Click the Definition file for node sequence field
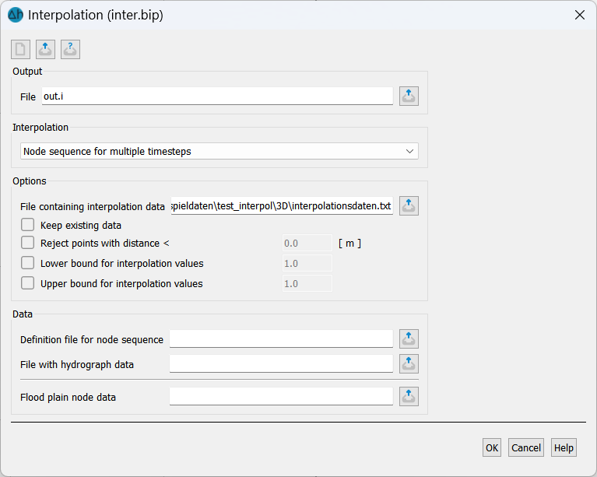597x477 pixels. (281, 338)
